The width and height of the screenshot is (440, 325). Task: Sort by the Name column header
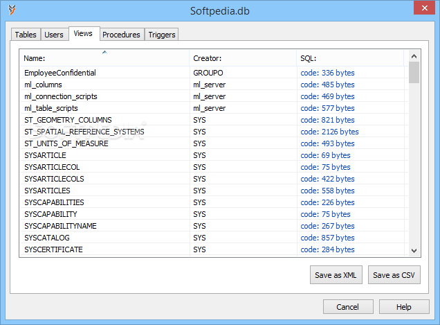pyautogui.click(x=104, y=58)
